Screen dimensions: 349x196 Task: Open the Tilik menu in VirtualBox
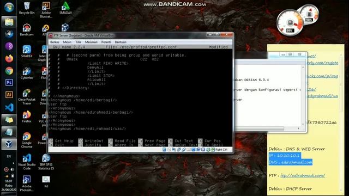(x=78, y=42)
